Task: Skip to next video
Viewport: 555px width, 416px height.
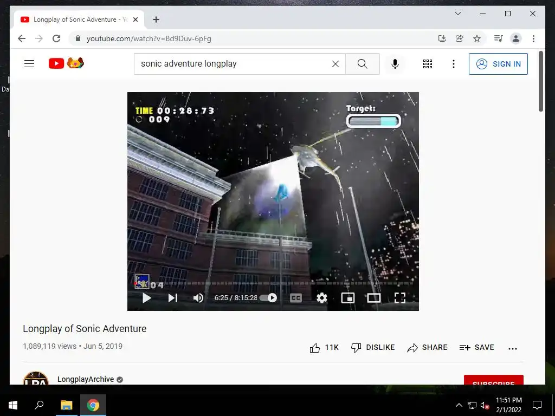Action: (x=172, y=298)
